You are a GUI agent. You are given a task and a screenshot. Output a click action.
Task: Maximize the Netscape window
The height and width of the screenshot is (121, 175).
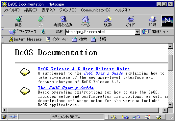click(x=164, y=4)
